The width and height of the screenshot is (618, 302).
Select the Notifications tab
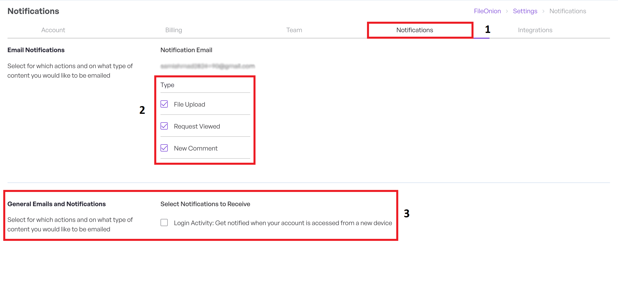click(414, 30)
